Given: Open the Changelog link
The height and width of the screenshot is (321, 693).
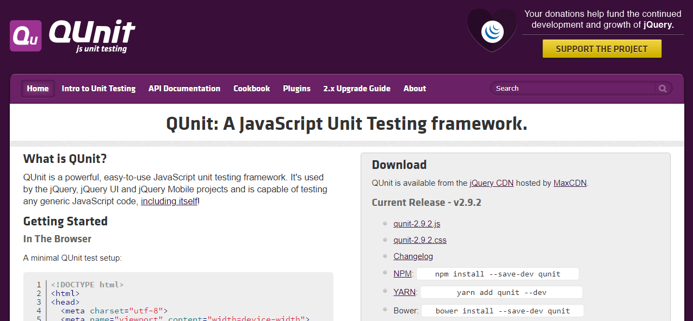Looking at the screenshot, I should [413, 256].
